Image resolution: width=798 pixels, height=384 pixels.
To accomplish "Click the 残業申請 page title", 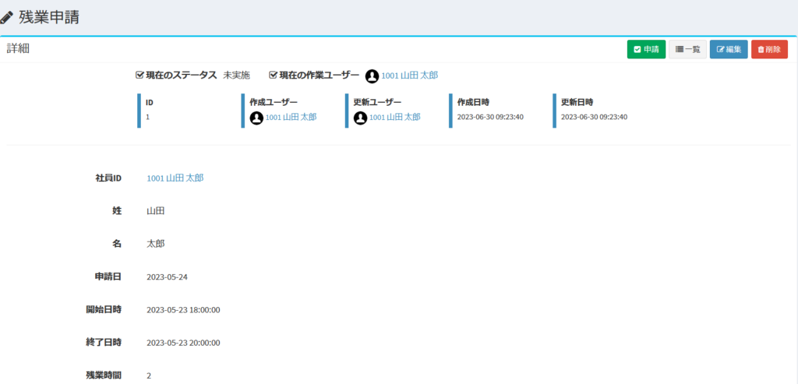I will 49,17.
